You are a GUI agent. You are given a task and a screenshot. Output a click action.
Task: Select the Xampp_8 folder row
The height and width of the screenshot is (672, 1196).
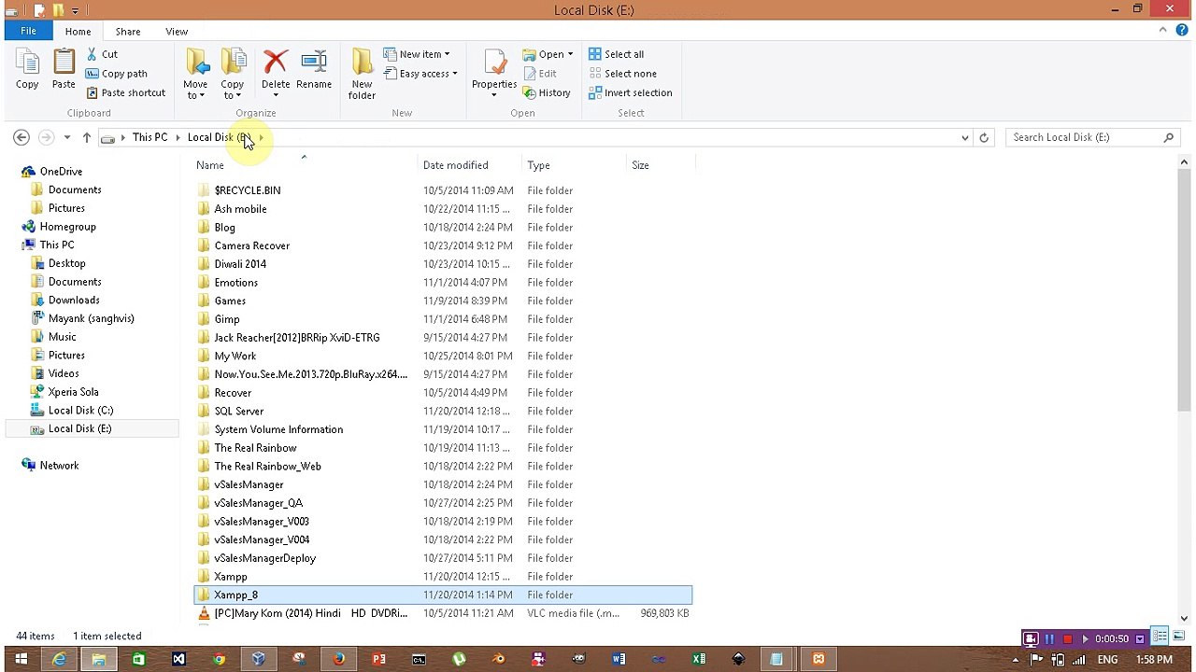(443, 595)
